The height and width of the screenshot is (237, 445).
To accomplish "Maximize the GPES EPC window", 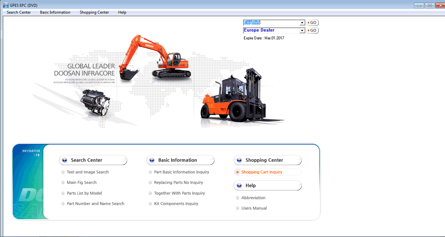I will pos(430,5).
